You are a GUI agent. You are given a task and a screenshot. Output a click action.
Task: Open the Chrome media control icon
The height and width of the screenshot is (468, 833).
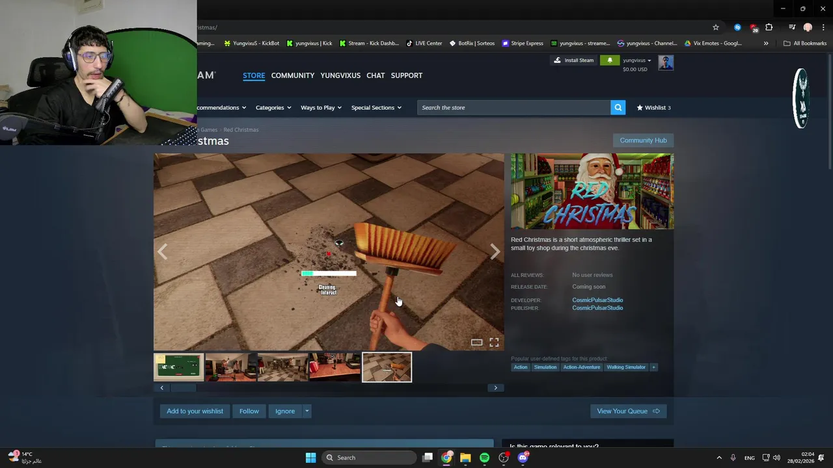pos(792,27)
